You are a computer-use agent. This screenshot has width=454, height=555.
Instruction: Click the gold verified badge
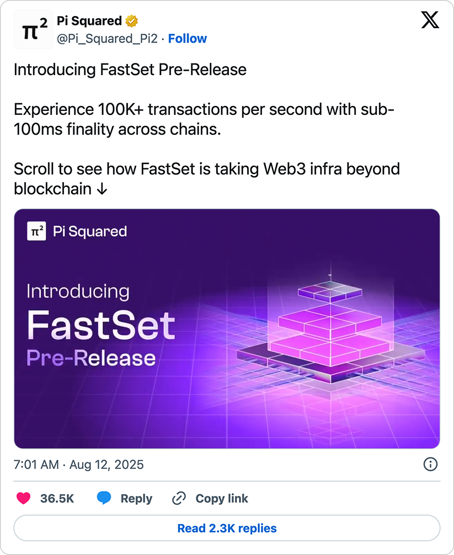(x=131, y=21)
